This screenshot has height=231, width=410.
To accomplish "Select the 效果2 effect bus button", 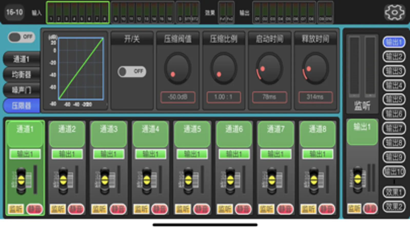I will coord(394,206).
